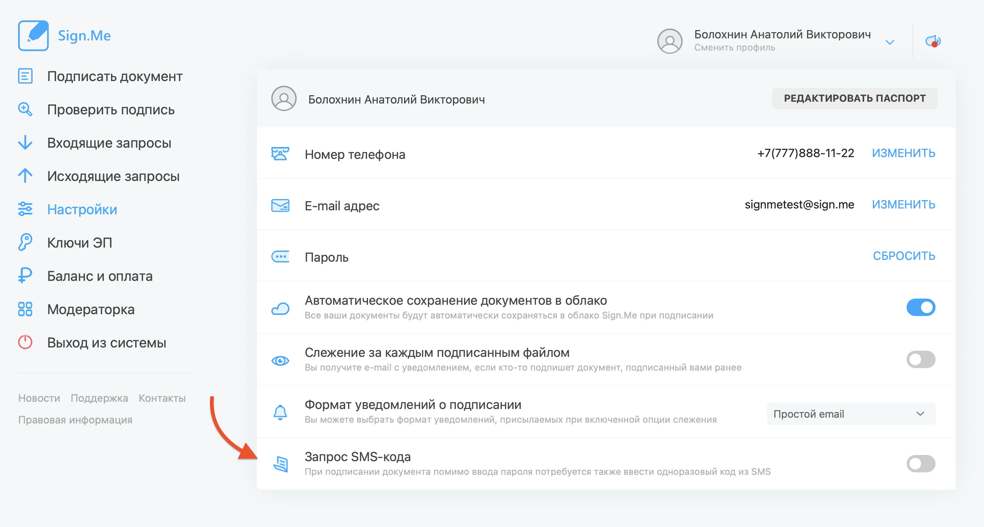Image resolution: width=984 pixels, height=527 pixels.
Task: Click the Автоматическое сохранение документов в облако title
Action: pos(456,300)
